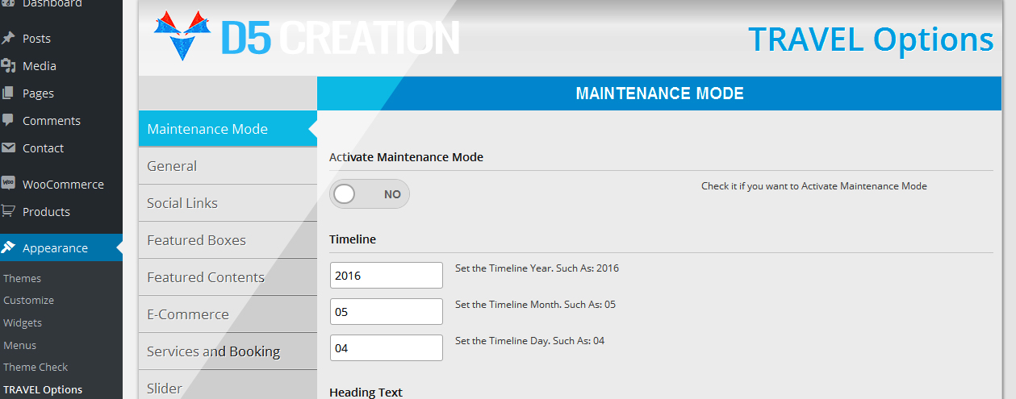This screenshot has height=399, width=1016.
Task: Open the Widgets submenu link
Action: click(x=23, y=322)
